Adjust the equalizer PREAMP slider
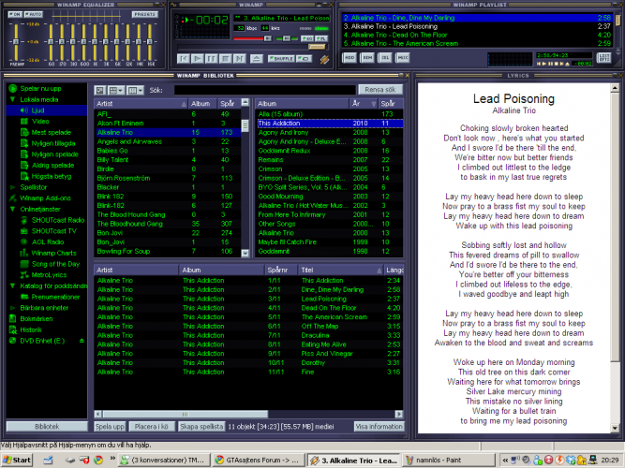This screenshot has width=625, height=468. pos(14,41)
